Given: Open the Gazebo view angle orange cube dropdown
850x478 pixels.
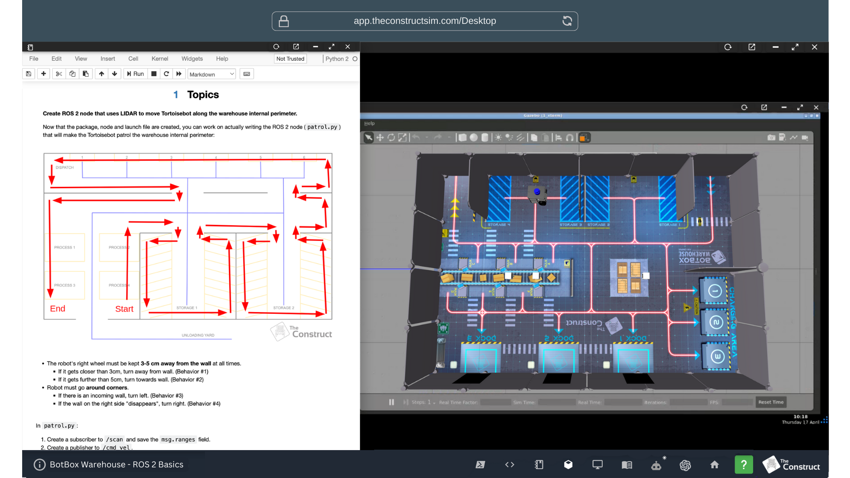Looking at the screenshot, I should click(x=584, y=138).
